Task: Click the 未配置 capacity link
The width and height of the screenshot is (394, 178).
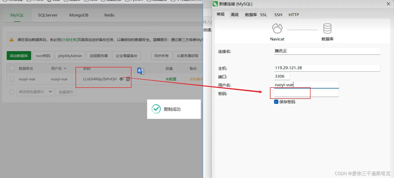Action: pyautogui.click(x=171, y=79)
